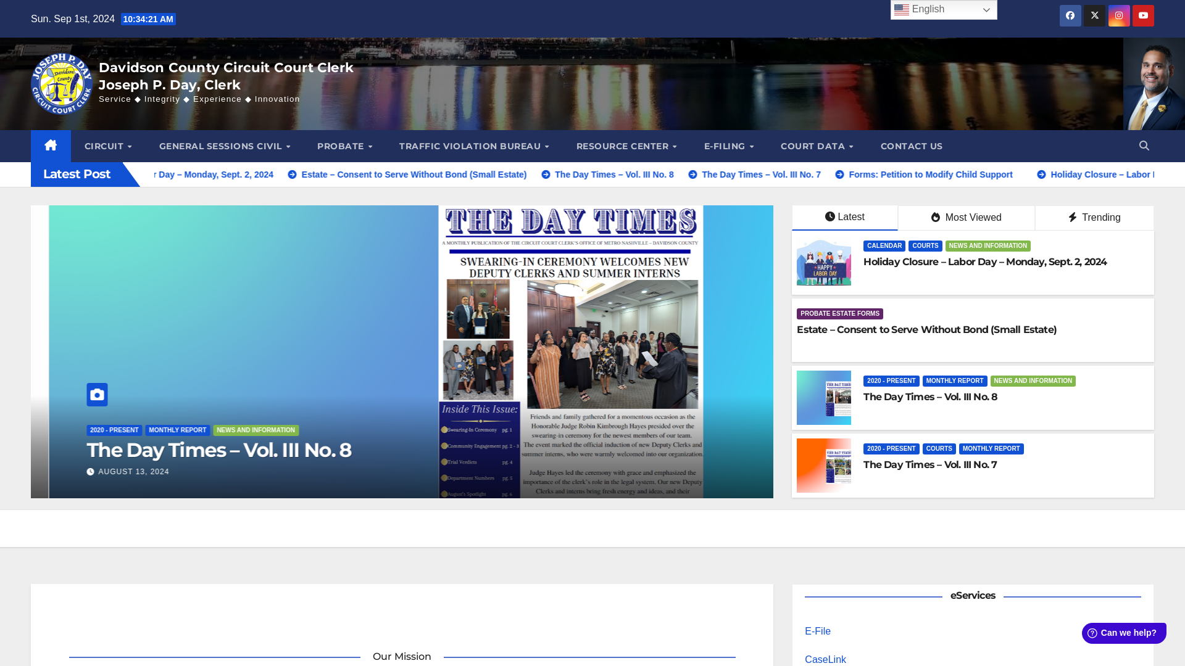Click the clerk portrait photo in header
1185x666 pixels.
1154,84
